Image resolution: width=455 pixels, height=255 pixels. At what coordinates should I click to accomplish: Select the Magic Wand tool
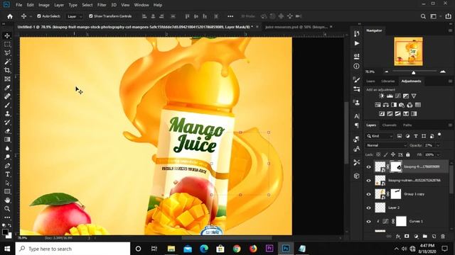coord(7,62)
